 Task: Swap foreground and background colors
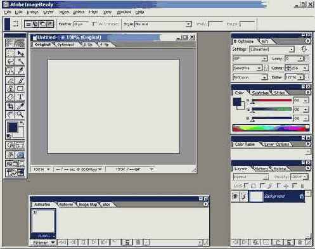pos(22,123)
